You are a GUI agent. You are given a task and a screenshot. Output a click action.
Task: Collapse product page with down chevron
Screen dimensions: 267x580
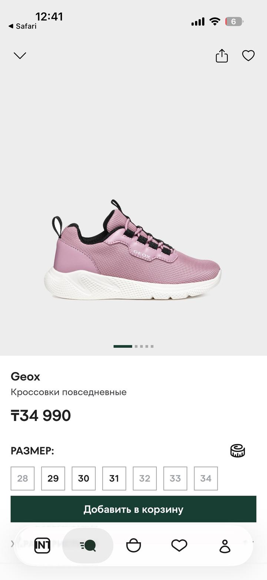pyautogui.click(x=20, y=56)
